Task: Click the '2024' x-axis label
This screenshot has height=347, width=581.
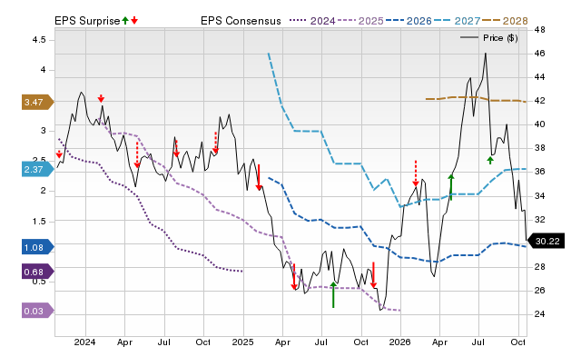Action: click(84, 342)
